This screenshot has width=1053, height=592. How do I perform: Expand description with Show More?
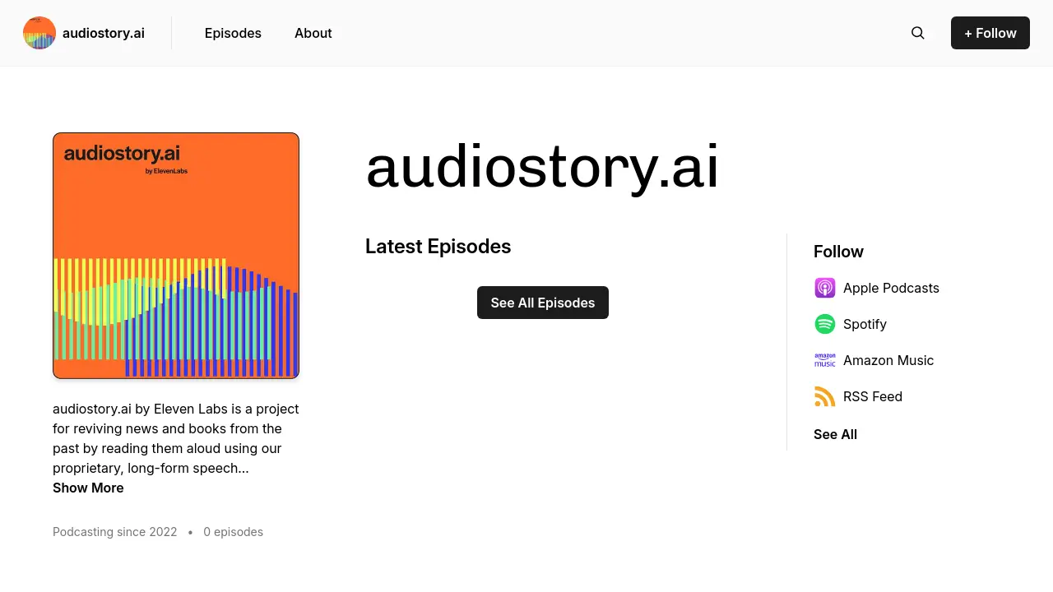88,488
